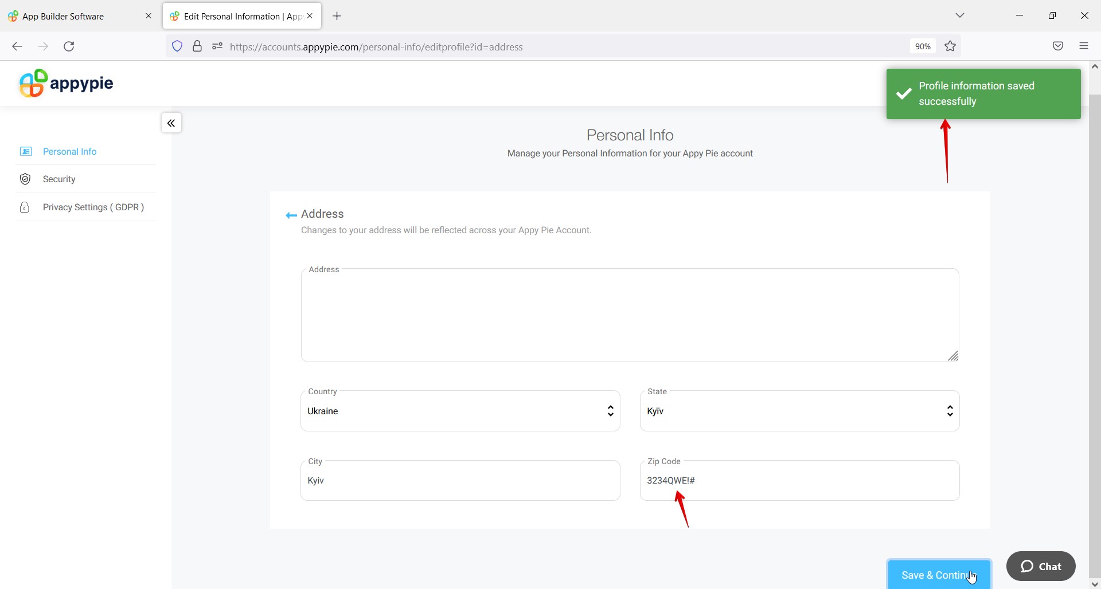Image resolution: width=1101 pixels, height=589 pixels.
Task: Click the Profile information saved successfully message
Action: [977, 93]
